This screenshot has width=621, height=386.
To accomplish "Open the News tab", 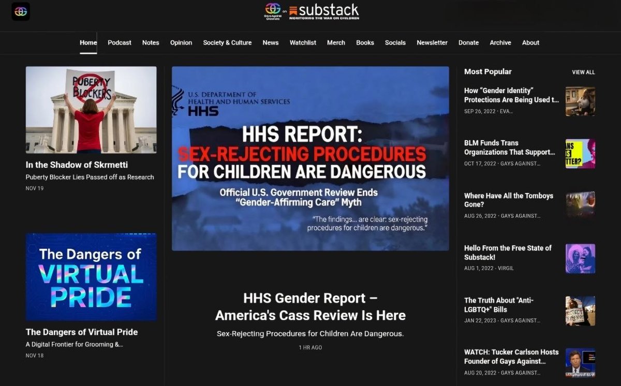I will [x=271, y=42].
